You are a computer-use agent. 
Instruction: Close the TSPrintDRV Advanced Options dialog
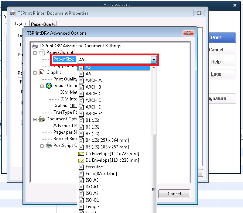click(x=188, y=33)
